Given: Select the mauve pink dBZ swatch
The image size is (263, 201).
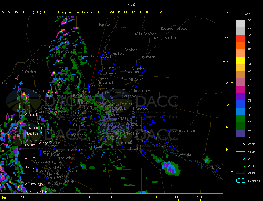Looking at the screenshot, I should (241, 82).
